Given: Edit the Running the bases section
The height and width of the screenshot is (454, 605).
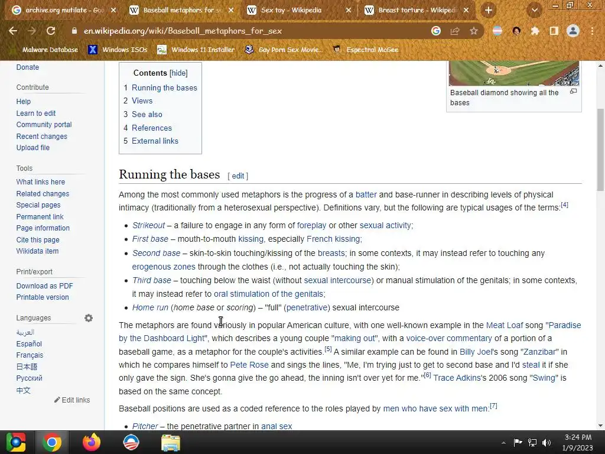Looking at the screenshot, I should click(238, 176).
